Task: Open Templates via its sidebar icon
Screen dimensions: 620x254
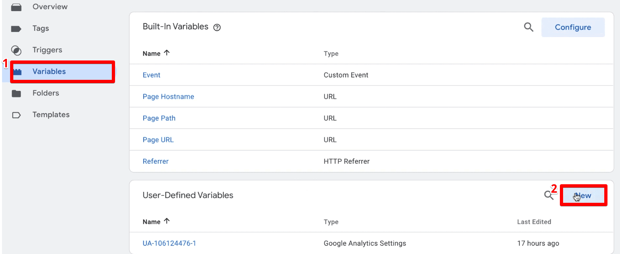Action: 16,115
